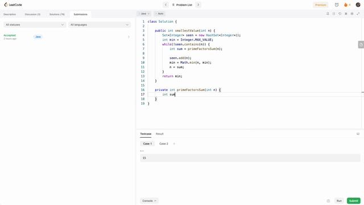Open the All statuses dropdown
The height and width of the screenshot is (205, 364).
35,24
